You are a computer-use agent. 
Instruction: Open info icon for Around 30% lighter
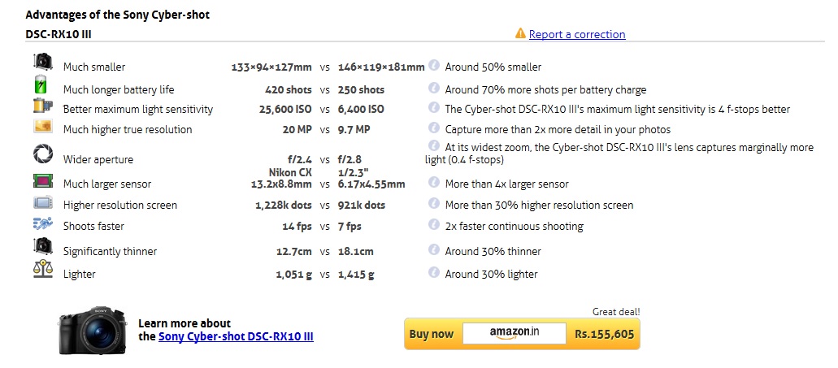point(434,272)
